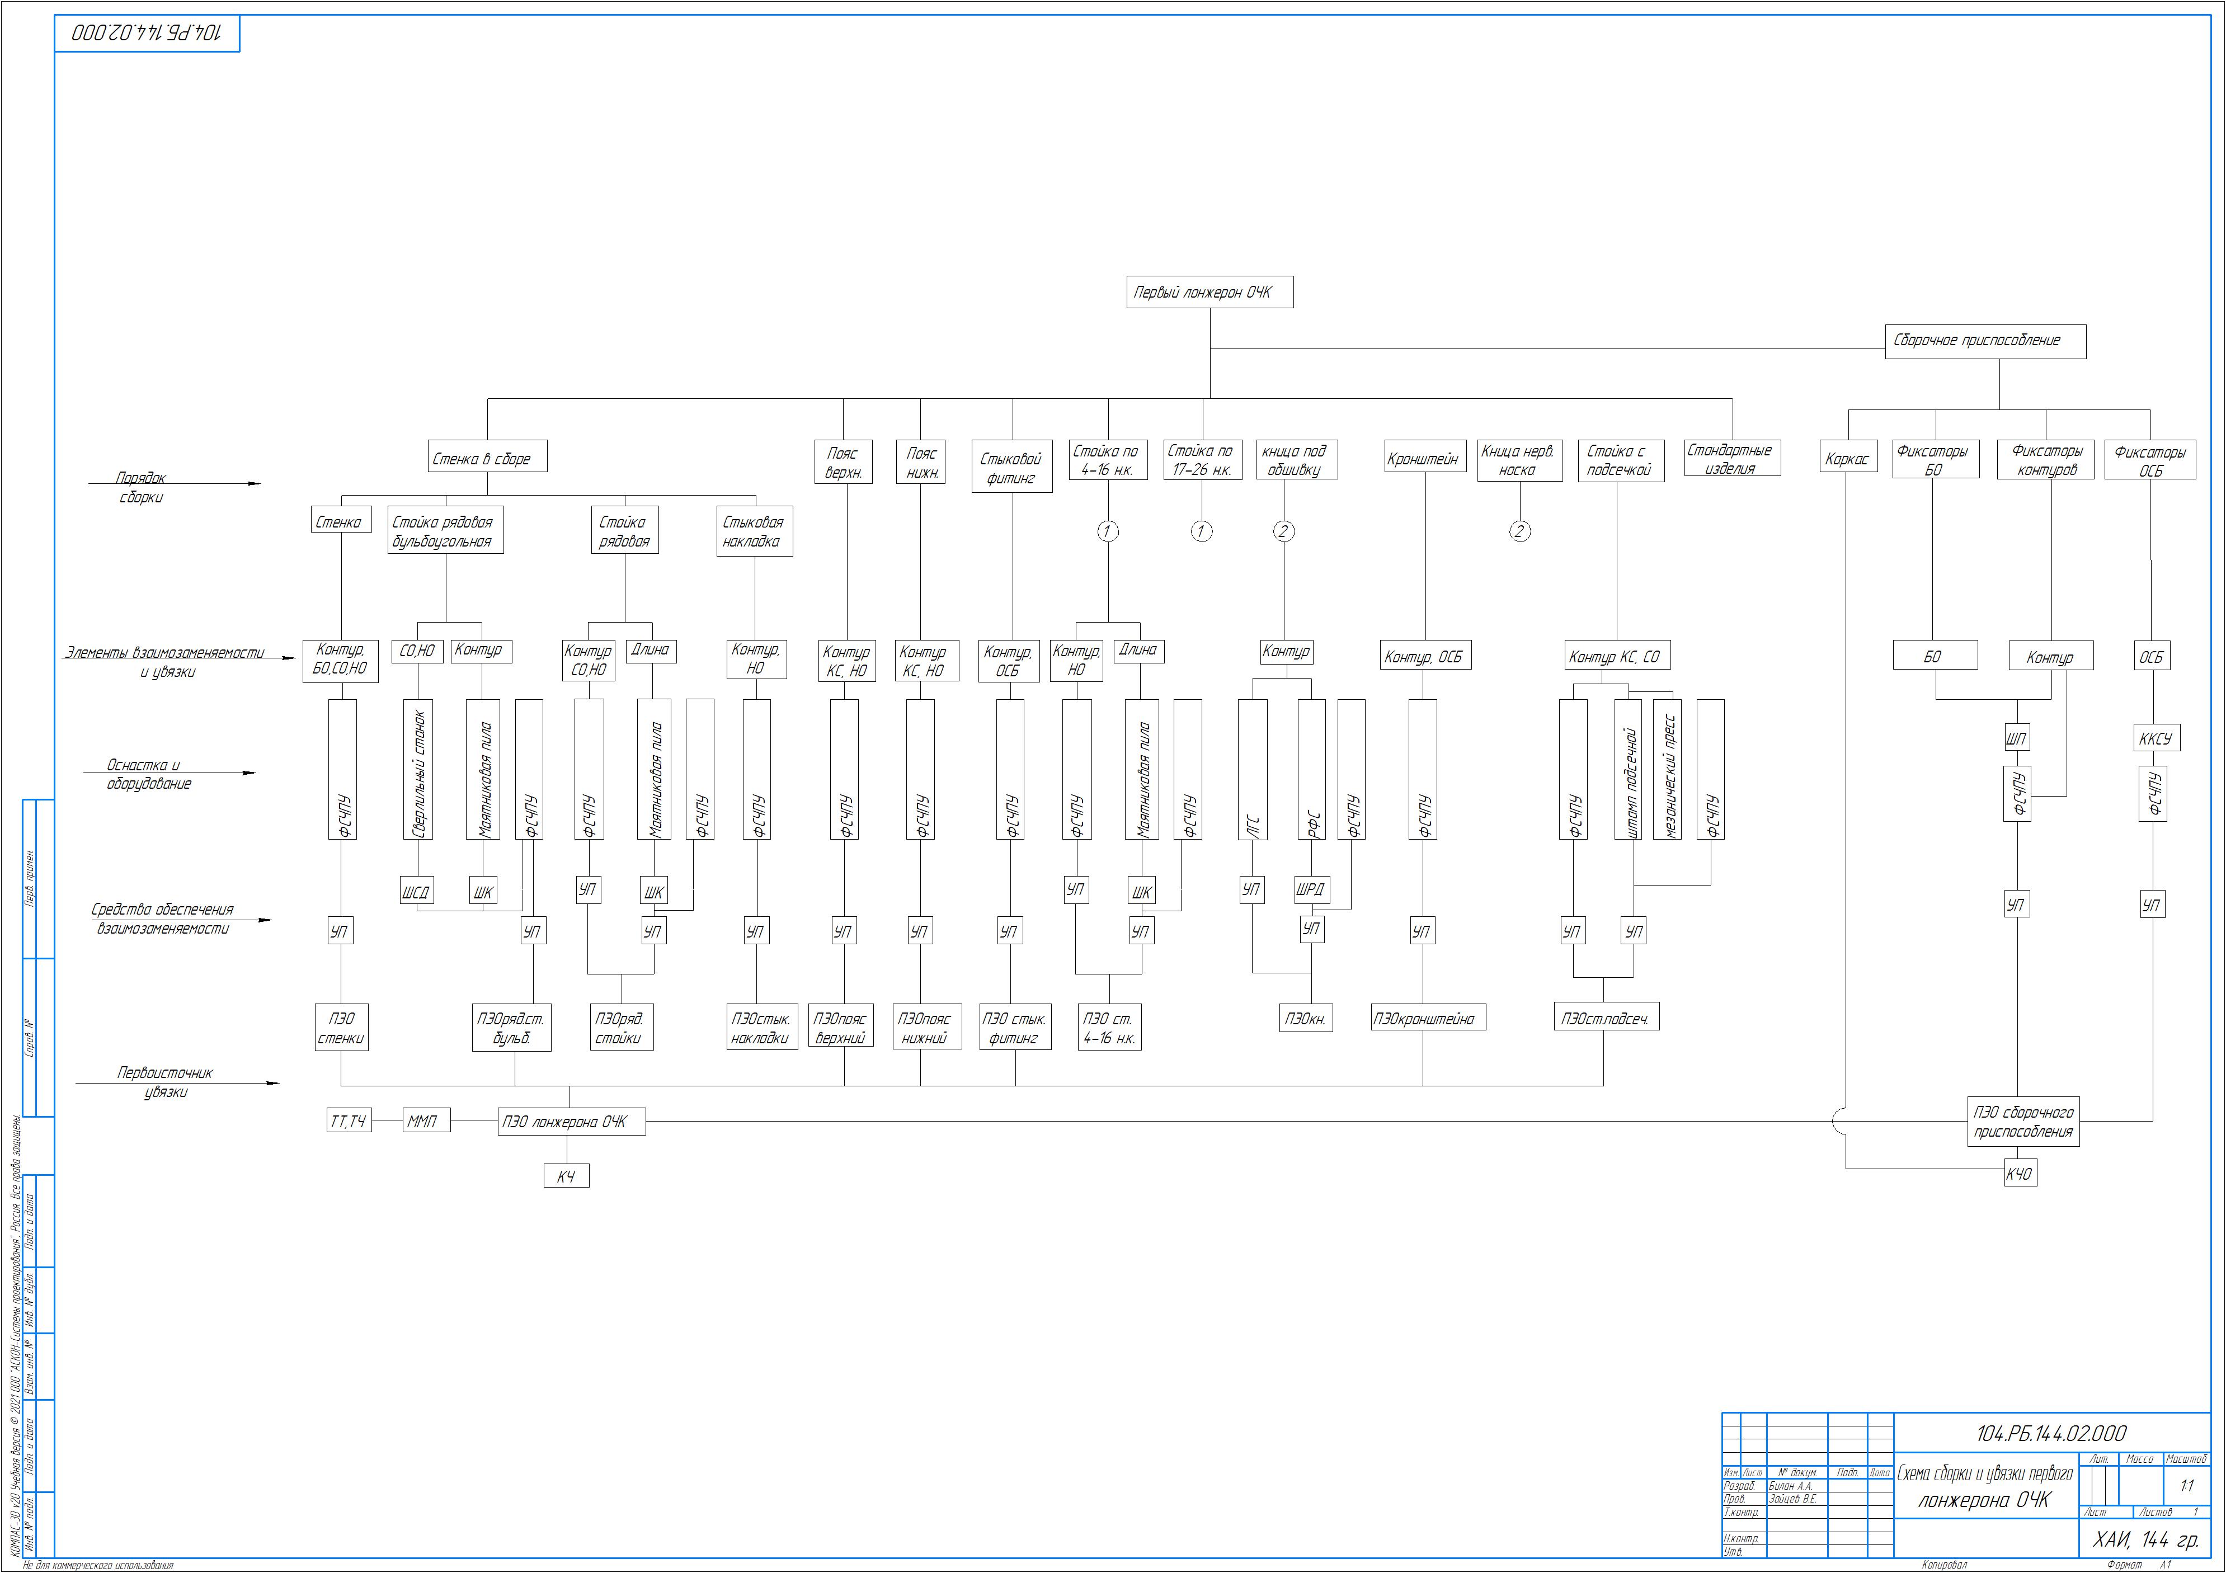2226x1573 pixels.
Task: Select the 'Фиксаторы контуров' block
Action: (x=2046, y=460)
